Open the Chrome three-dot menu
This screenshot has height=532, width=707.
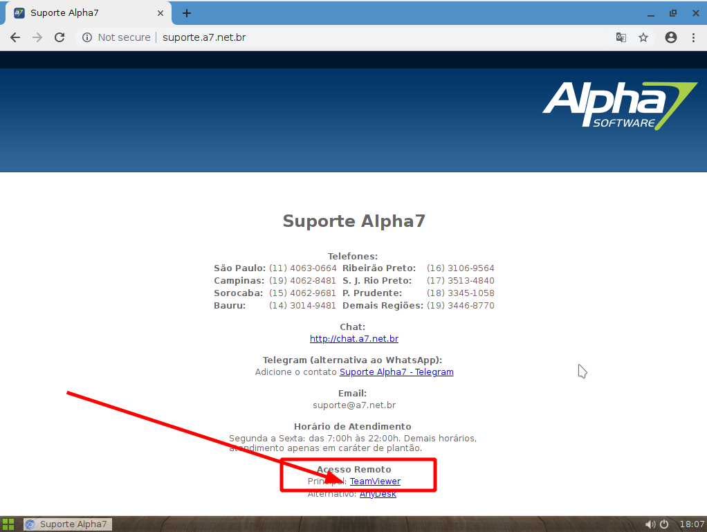(x=693, y=37)
